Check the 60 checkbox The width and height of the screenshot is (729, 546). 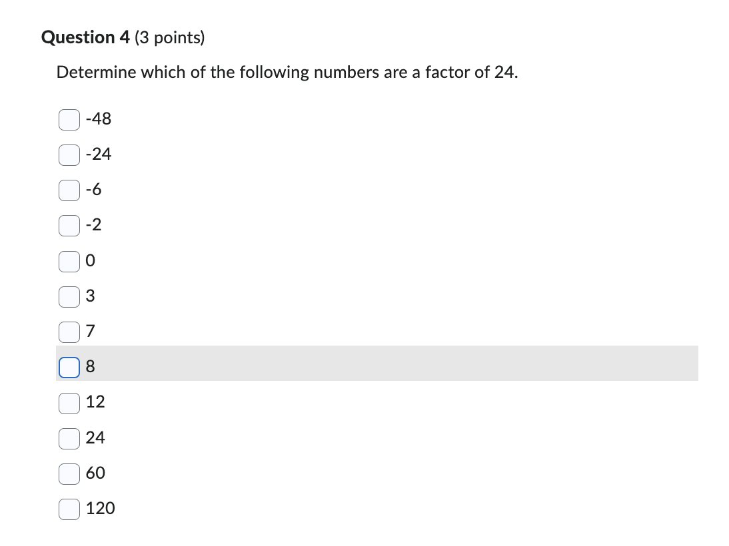click(69, 473)
